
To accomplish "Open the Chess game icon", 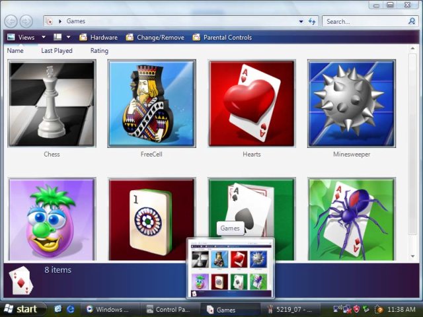I will tap(52, 104).
